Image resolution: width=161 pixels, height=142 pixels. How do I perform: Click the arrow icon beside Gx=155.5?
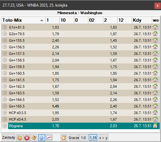click(x=5, y=40)
